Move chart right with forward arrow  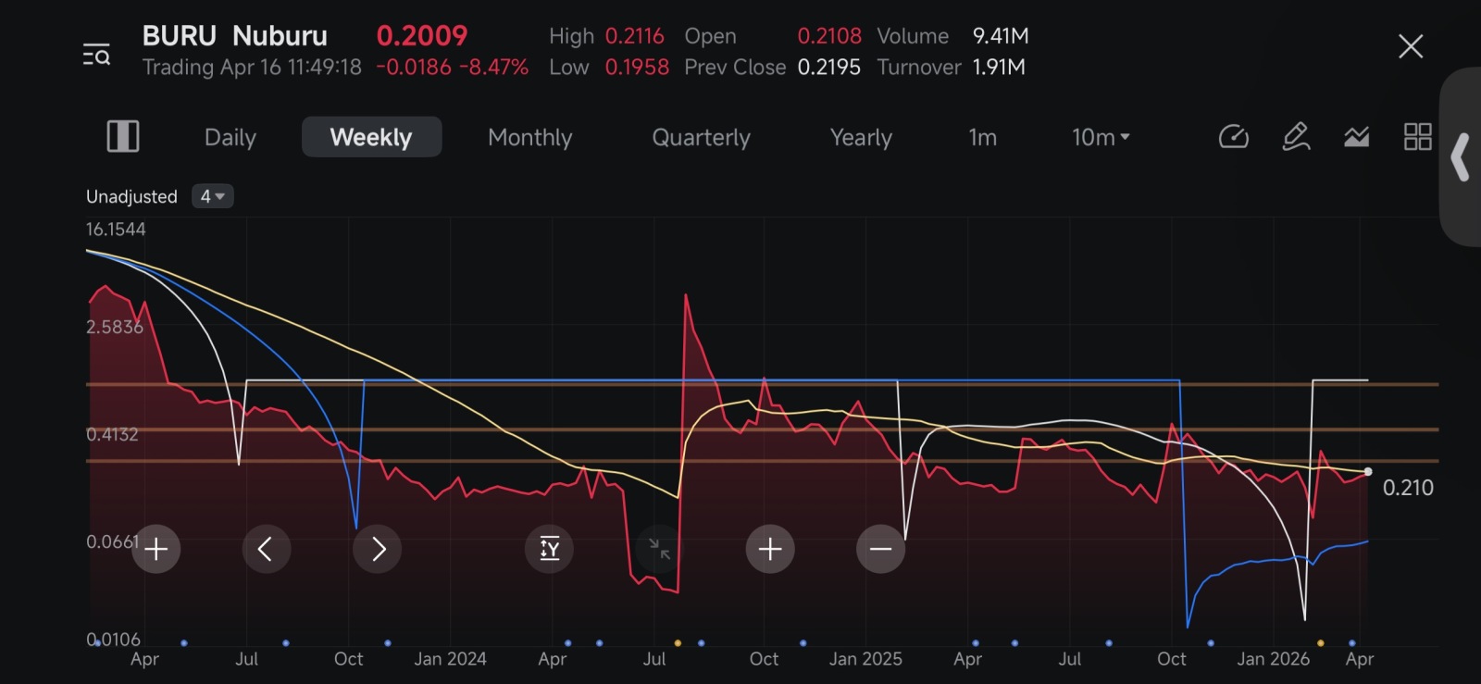coord(377,549)
